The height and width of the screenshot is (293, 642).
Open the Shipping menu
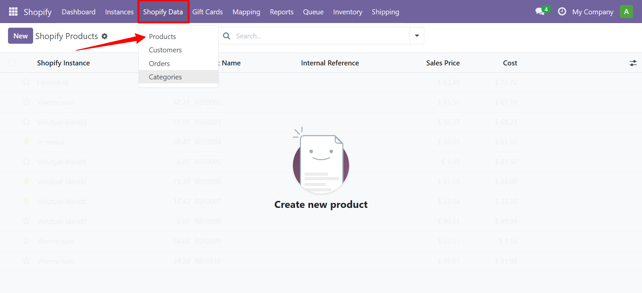tap(386, 12)
